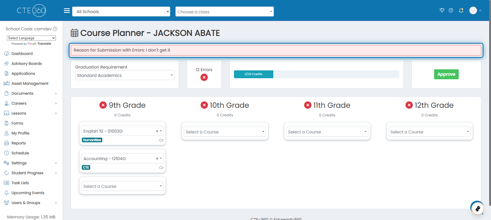The height and width of the screenshot is (220, 491).
Task: Click the School Code help icon
Action: click(x=55, y=29)
